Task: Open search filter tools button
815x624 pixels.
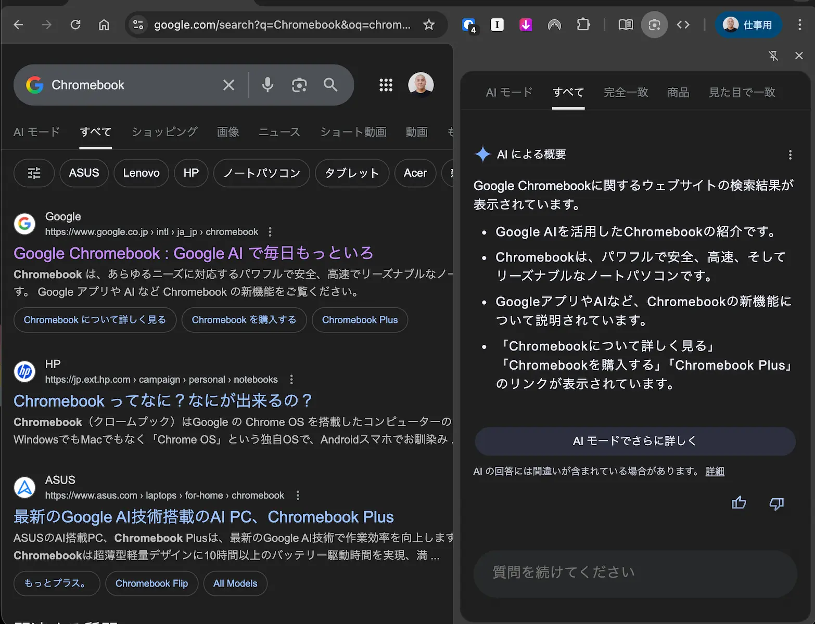Action: 34,173
